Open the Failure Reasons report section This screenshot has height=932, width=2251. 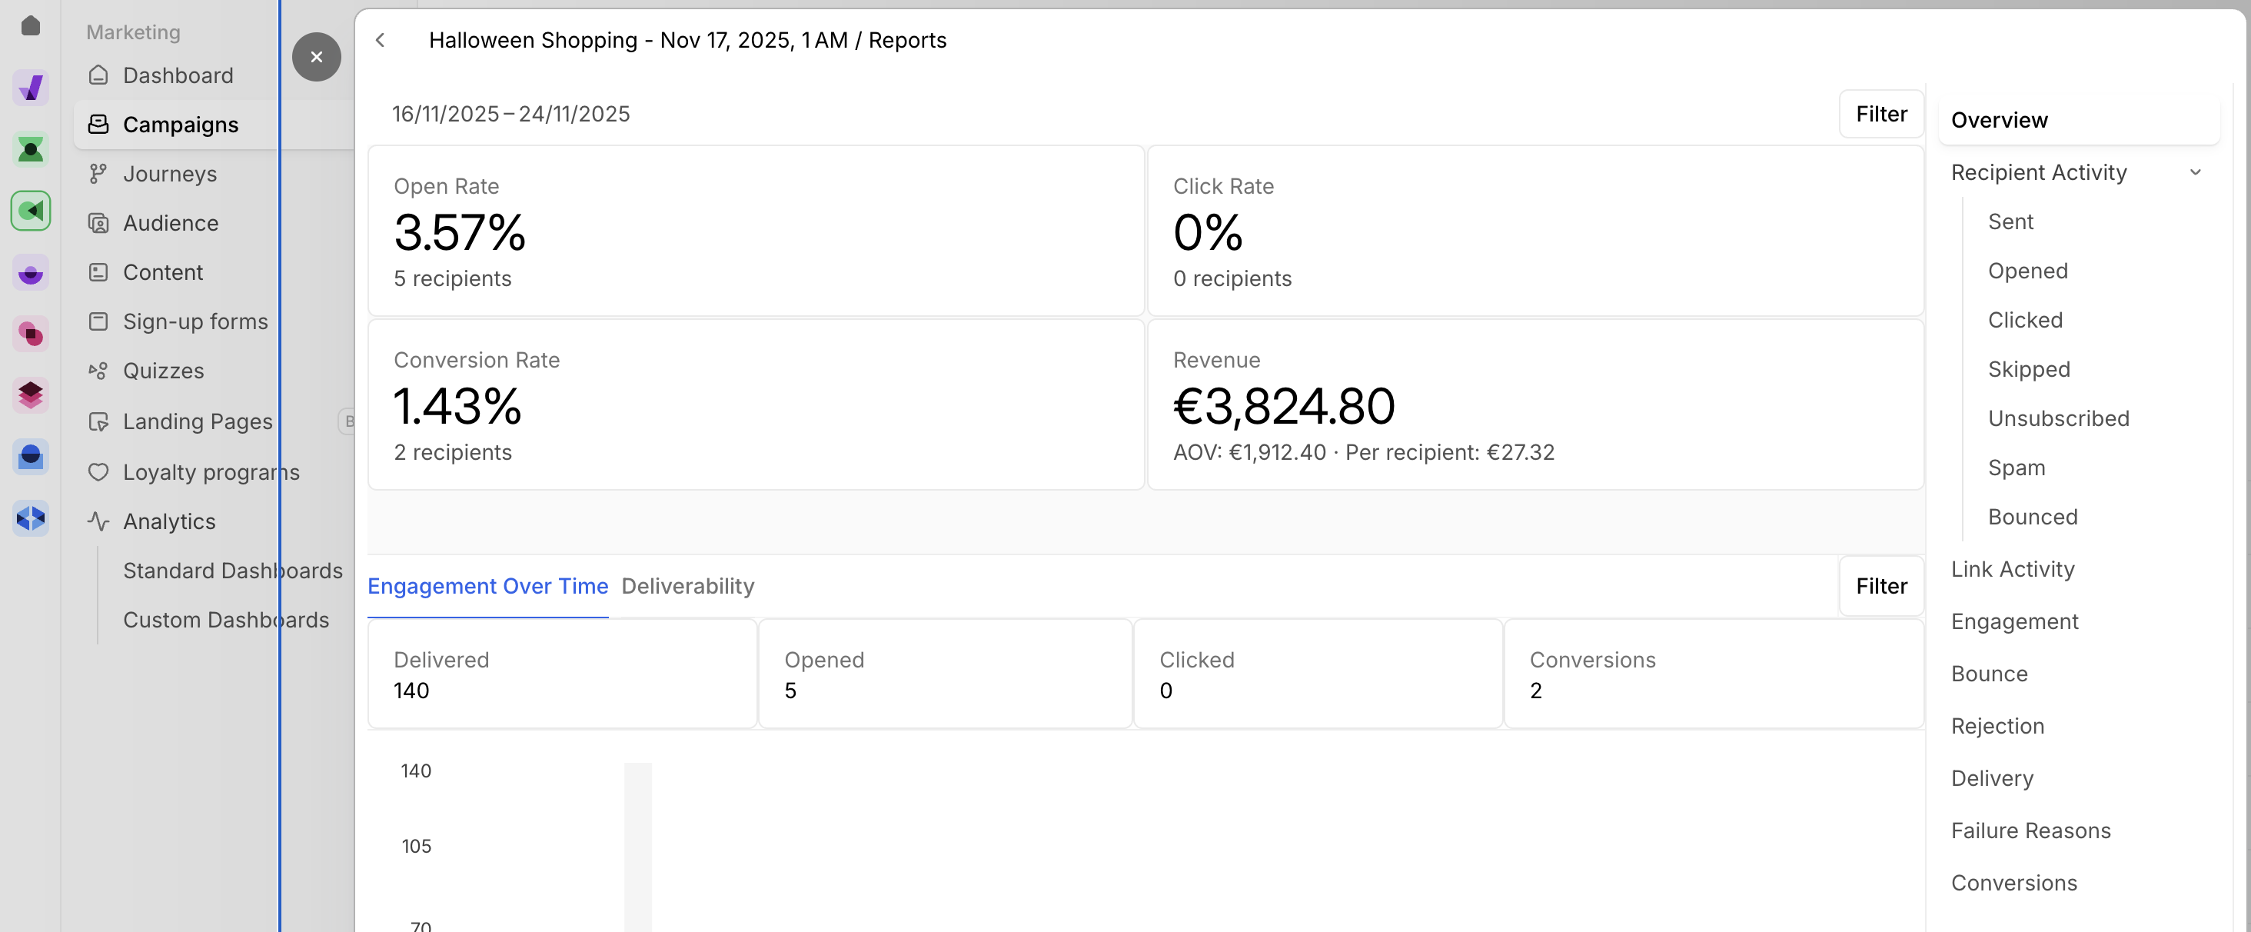tap(2031, 830)
